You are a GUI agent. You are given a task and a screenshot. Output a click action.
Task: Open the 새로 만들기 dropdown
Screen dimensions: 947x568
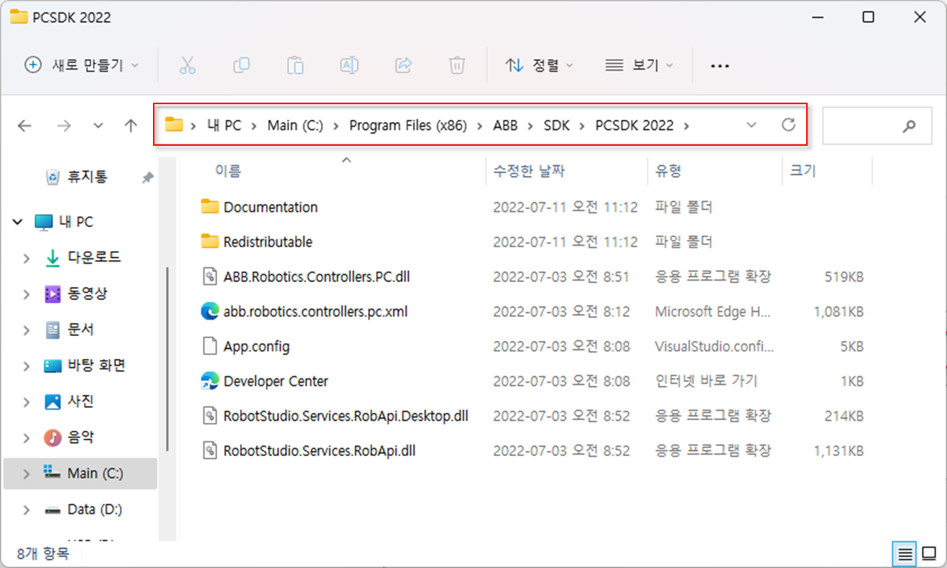pyautogui.click(x=81, y=65)
